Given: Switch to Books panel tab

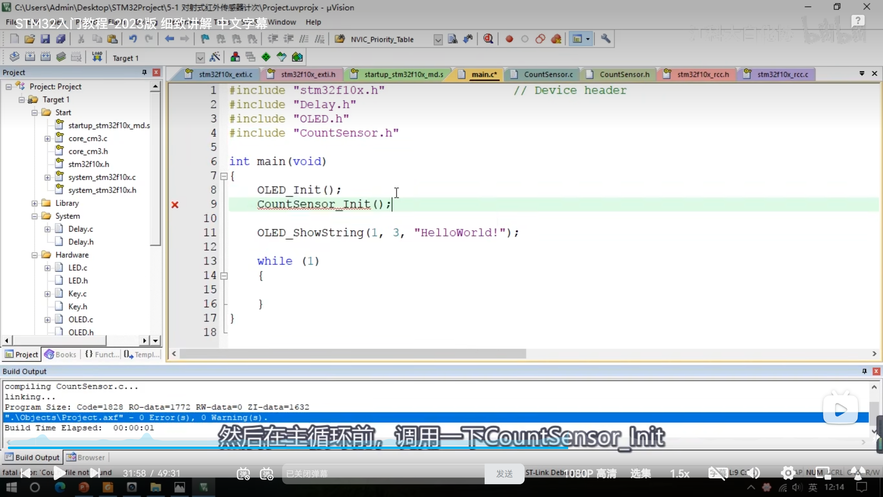Looking at the screenshot, I should pos(60,354).
